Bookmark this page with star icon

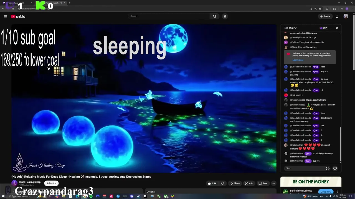pyautogui.click(x=320, y=9)
